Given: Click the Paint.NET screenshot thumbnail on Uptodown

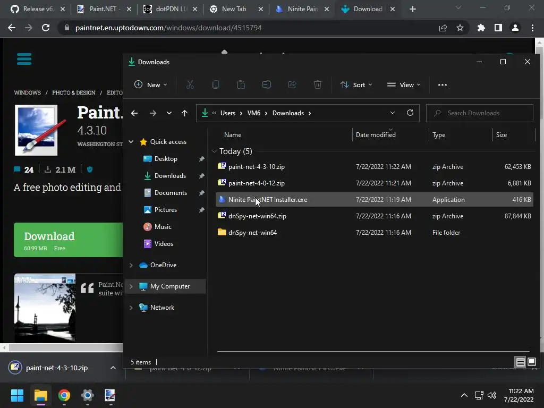Looking at the screenshot, I should (x=45, y=308).
